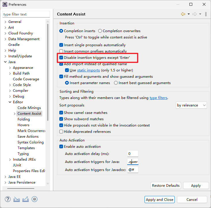
Task: Click the Apply and Close button
Action: pyautogui.click(x=159, y=200)
